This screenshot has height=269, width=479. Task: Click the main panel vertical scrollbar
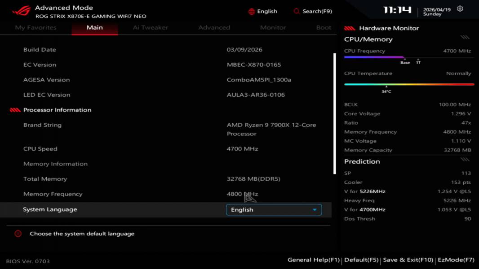pos(335,113)
